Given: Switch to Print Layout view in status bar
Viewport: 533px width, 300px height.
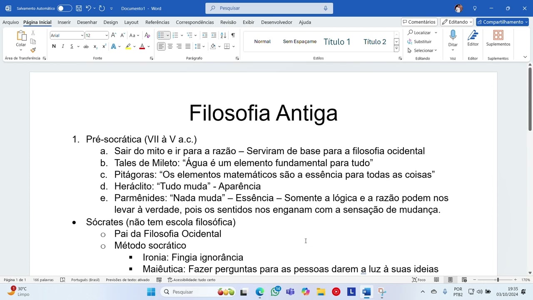Looking at the screenshot, I should 450,280.
